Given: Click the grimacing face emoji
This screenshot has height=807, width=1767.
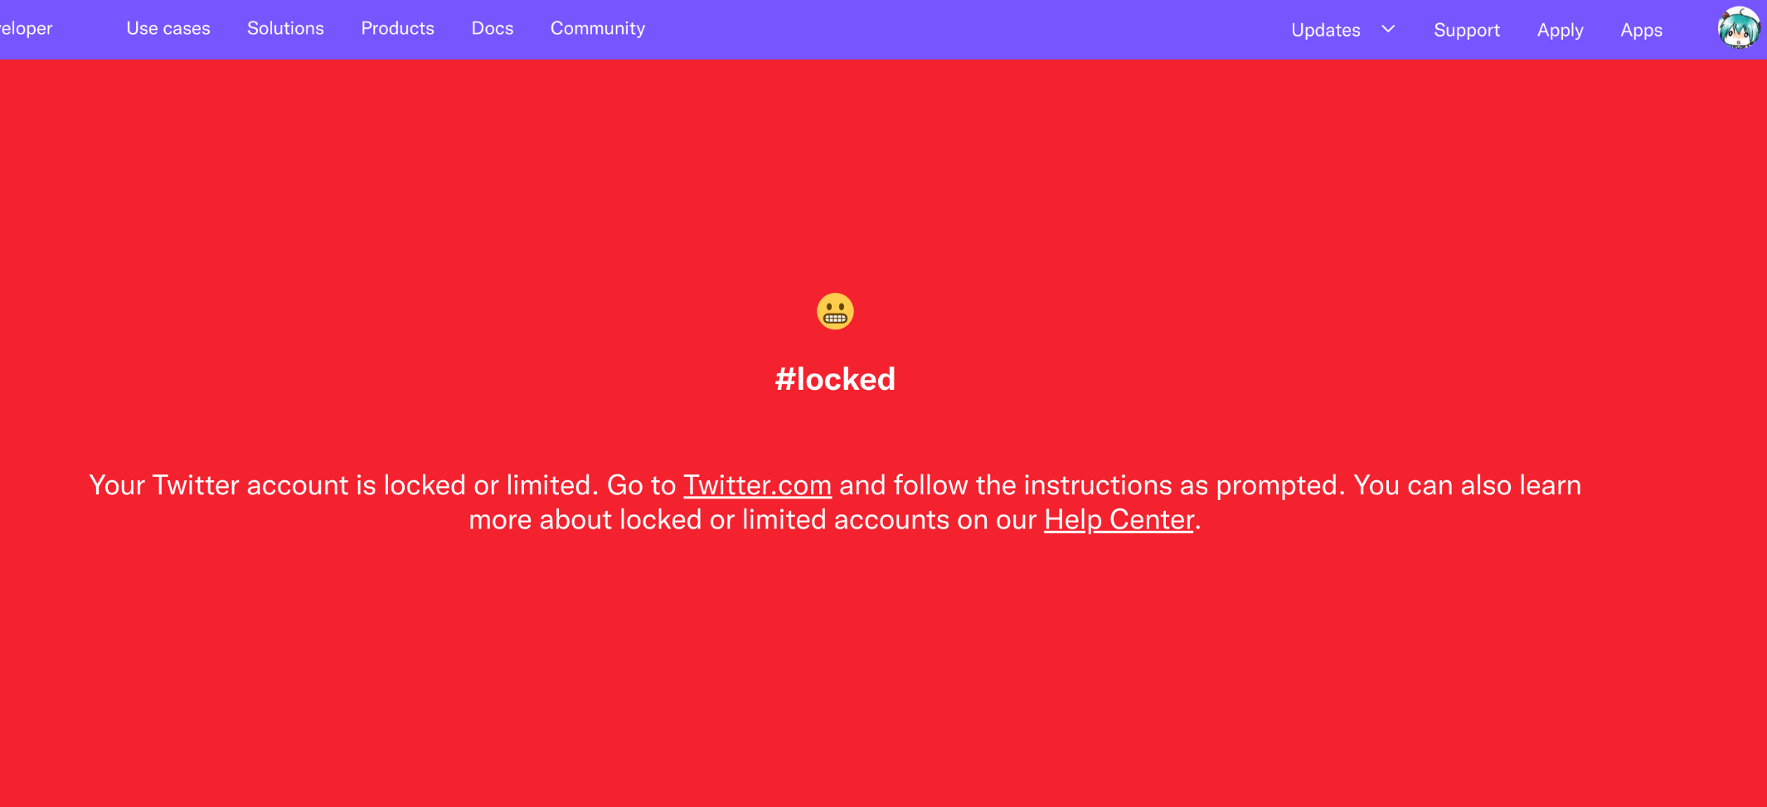Looking at the screenshot, I should [x=835, y=311].
